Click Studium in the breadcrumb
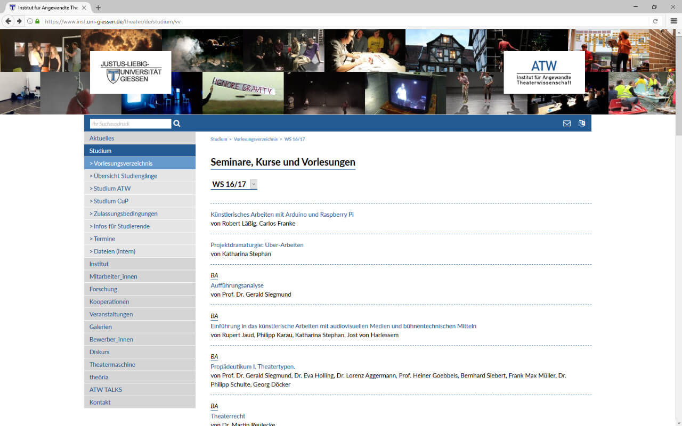Screen dimensions: 682x426 pos(219,139)
